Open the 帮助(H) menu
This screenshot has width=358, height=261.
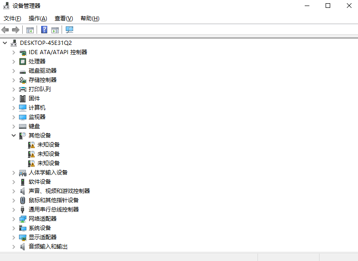(90, 19)
